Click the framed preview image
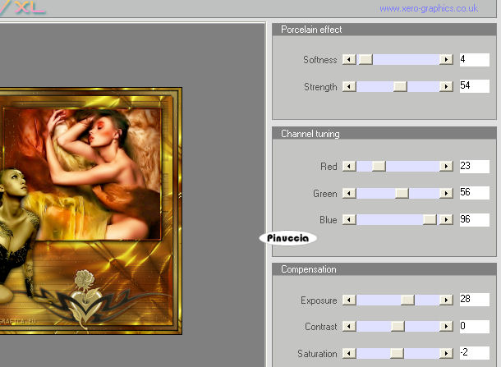This screenshot has width=501, height=367. coord(91,211)
